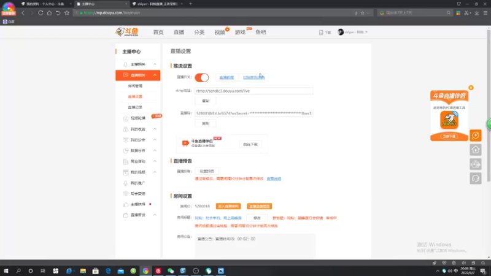Collapse the 直播相关 sidebar section chevron
Viewport: 491px width, 276px height.
click(155, 75)
